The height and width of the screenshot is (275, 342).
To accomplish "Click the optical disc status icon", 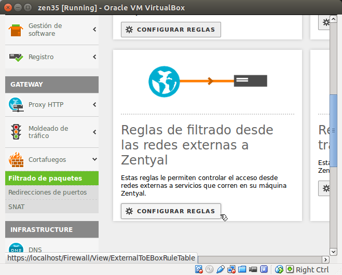I will [x=209, y=269].
